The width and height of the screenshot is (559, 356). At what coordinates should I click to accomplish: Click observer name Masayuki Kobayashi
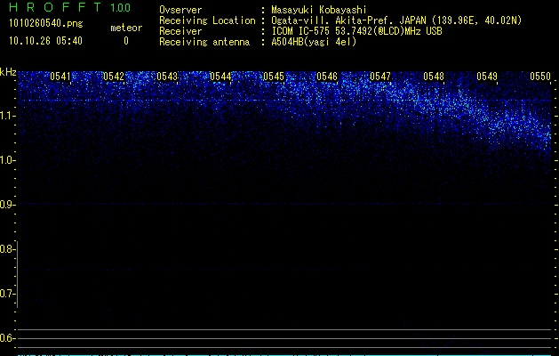click(x=319, y=10)
